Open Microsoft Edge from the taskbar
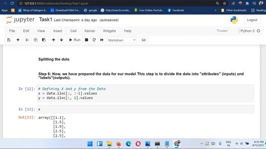266x149 pixels. [x=128, y=144]
